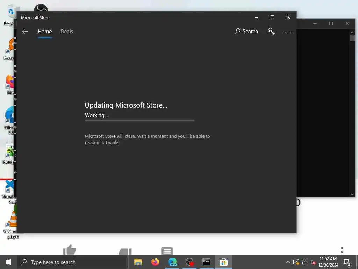The height and width of the screenshot is (269, 358).
Task: Switch to the Home tab
Action: (x=45, y=31)
